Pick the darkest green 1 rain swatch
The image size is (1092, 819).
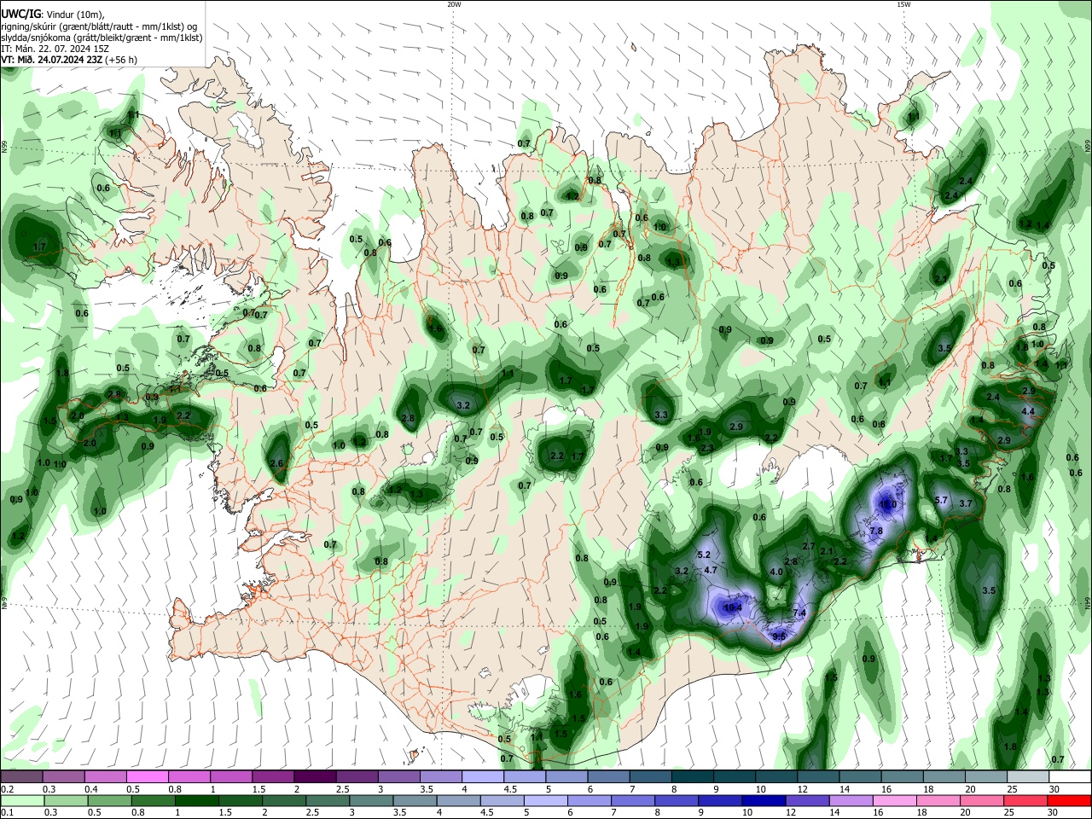(x=196, y=800)
